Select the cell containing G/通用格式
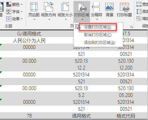 pos(29,34)
